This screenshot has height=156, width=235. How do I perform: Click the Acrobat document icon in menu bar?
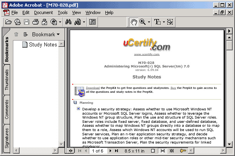pyautogui.click(x=6, y=12)
